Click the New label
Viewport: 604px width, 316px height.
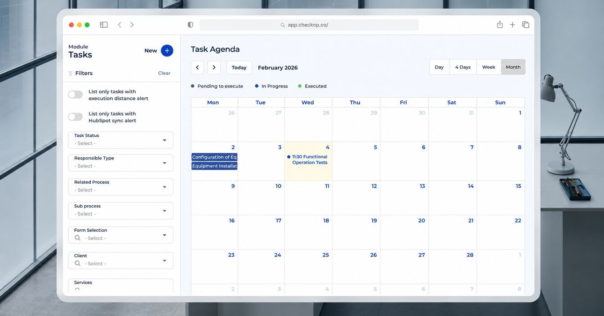151,51
